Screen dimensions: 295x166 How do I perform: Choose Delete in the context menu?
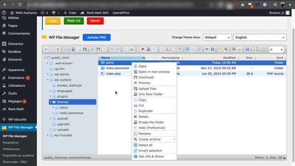point(154,117)
